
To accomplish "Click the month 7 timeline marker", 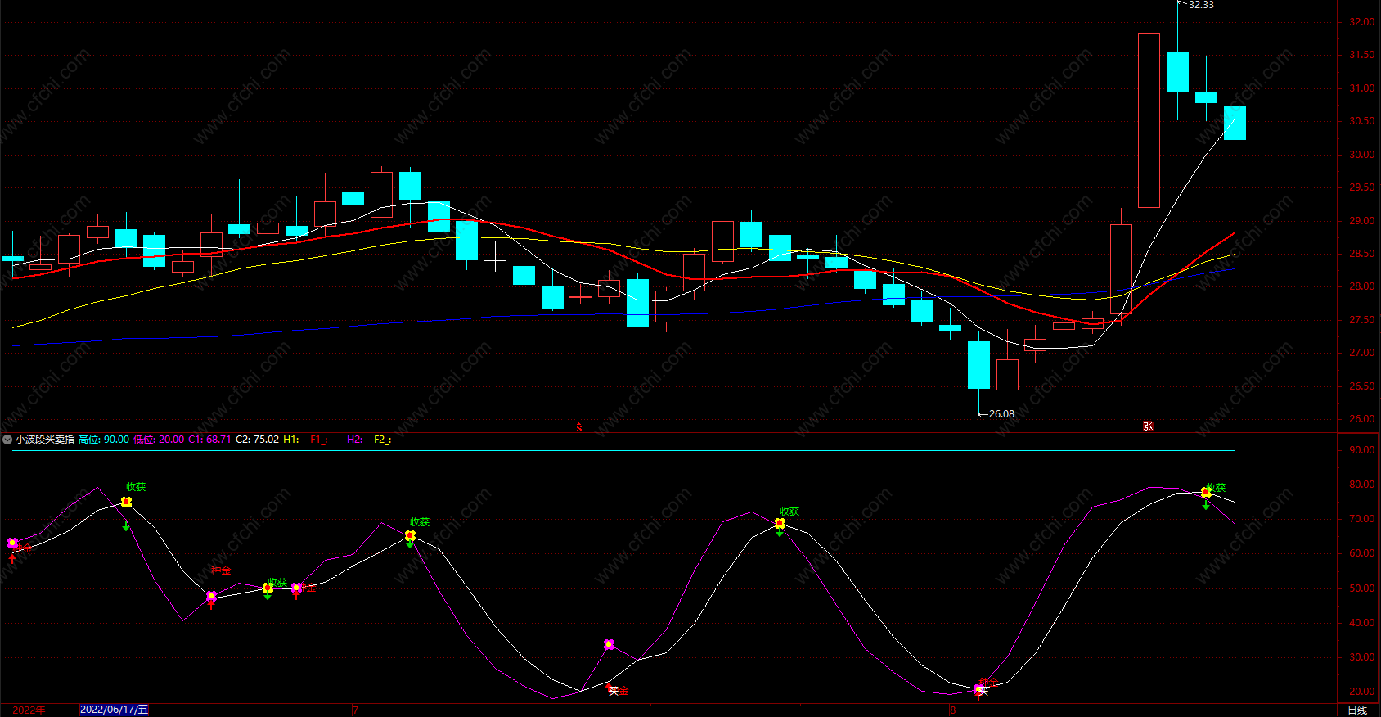I will [x=355, y=710].
